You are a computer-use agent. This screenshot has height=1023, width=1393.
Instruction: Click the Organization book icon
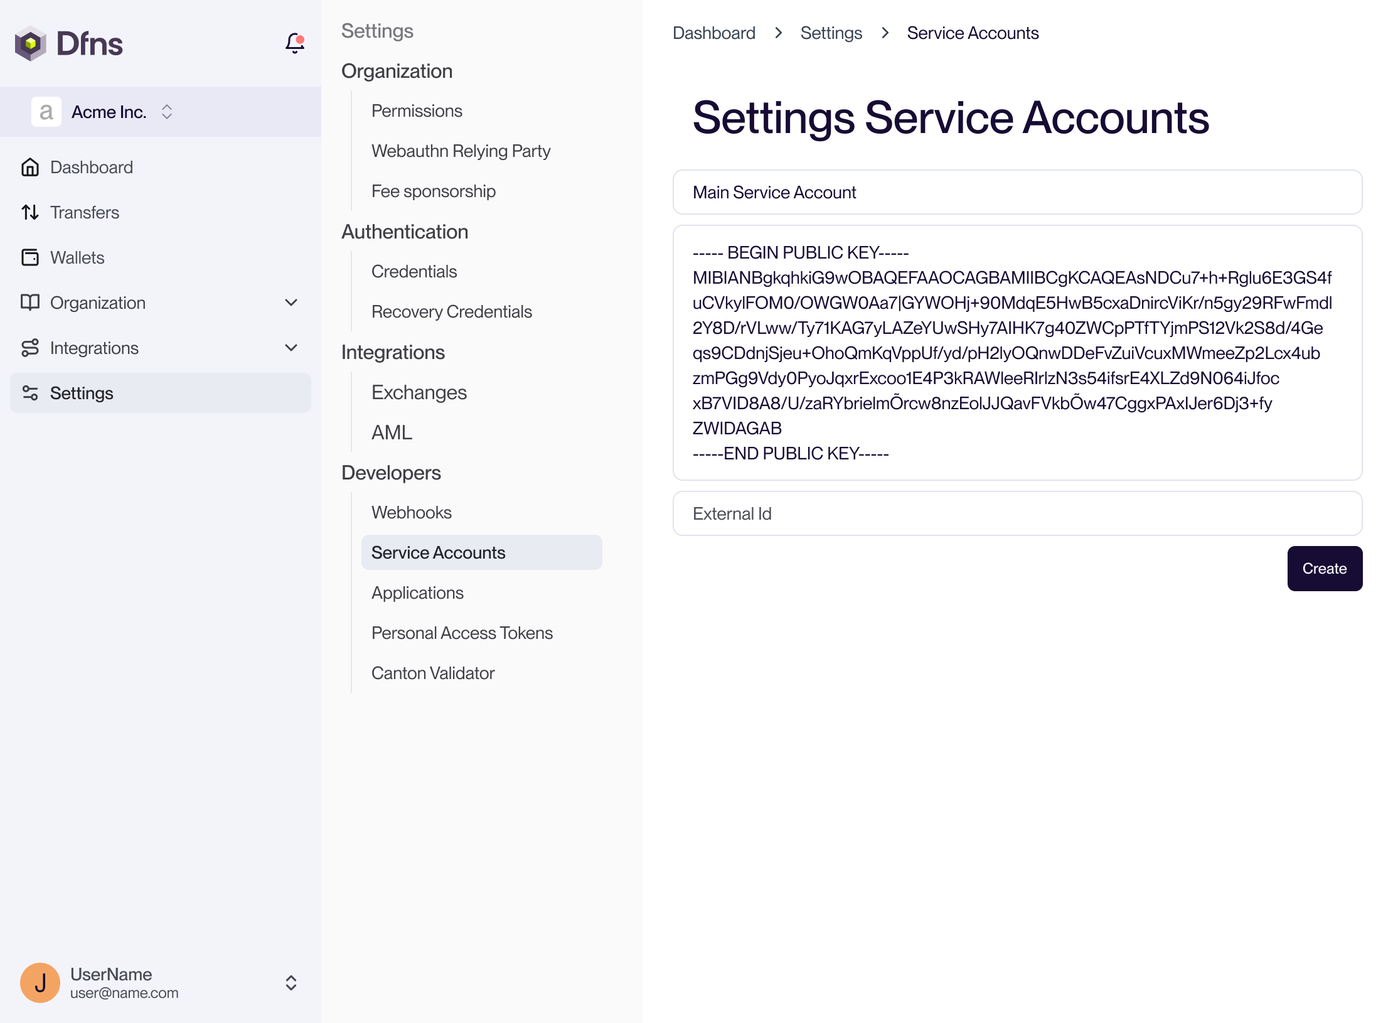pyautogui.click(x=29, y=303)
